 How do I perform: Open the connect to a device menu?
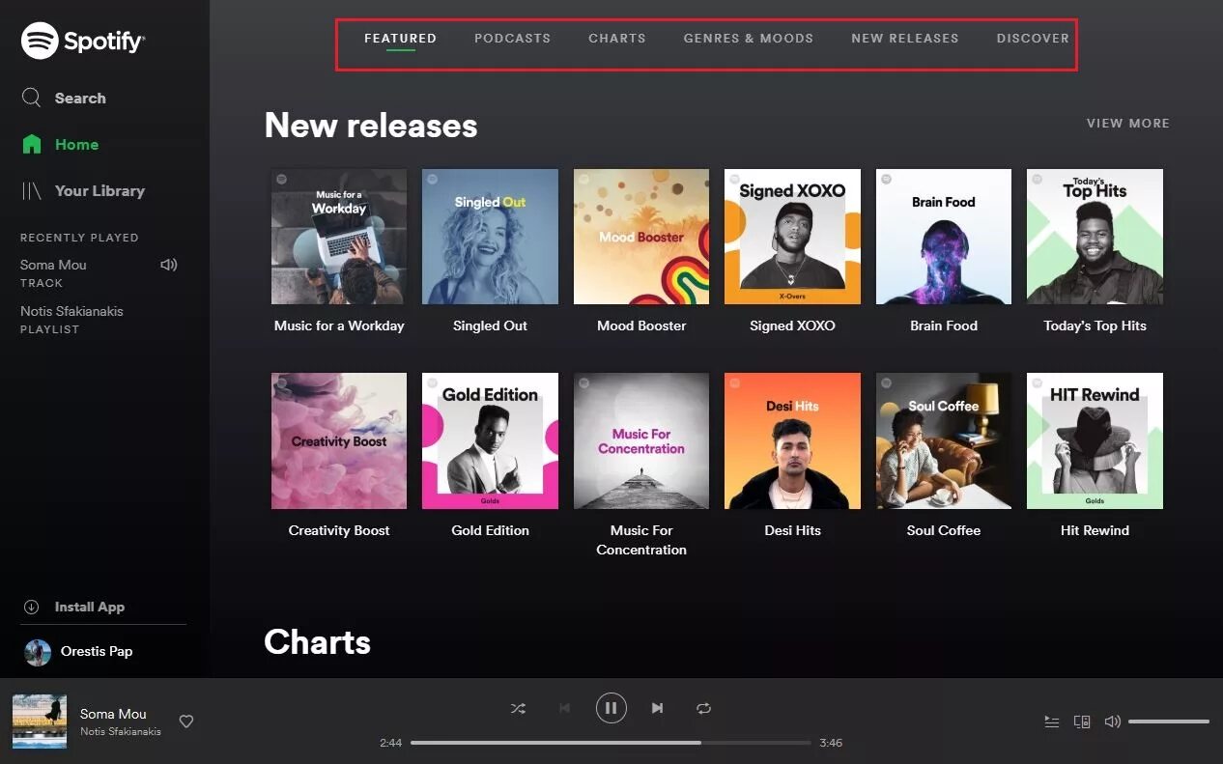(1082, 722)
